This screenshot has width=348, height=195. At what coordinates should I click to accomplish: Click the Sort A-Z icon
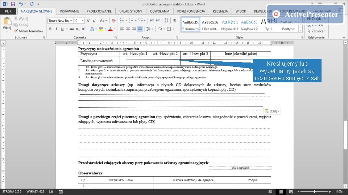[x=166, y=21]
